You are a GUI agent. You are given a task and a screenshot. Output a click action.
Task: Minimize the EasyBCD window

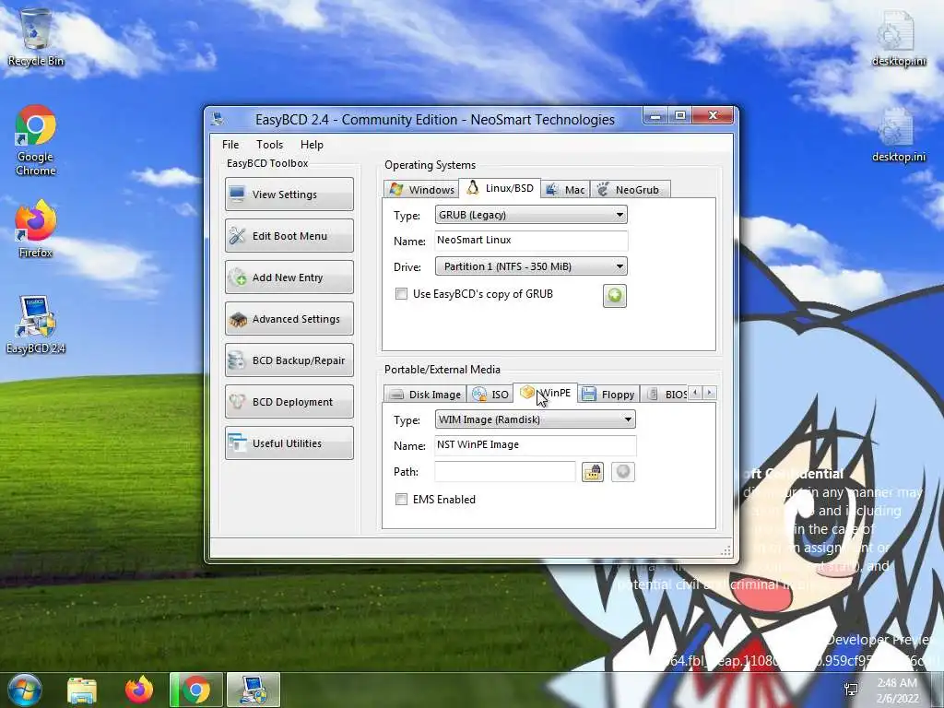tap(655, 115)
